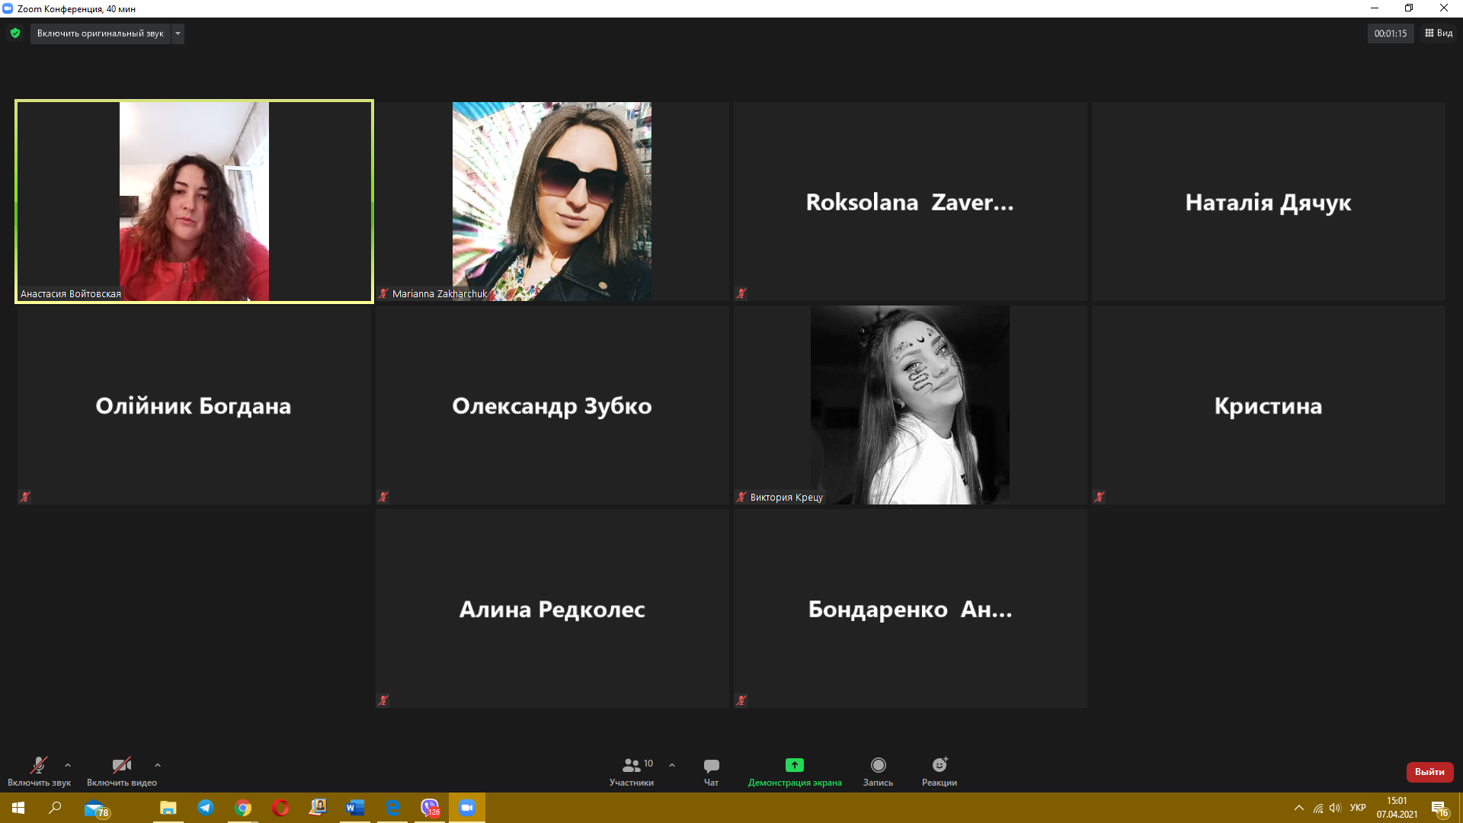Open the Reactions (Реакции) menu
The image size is (1463, 823).
(939, 771)
